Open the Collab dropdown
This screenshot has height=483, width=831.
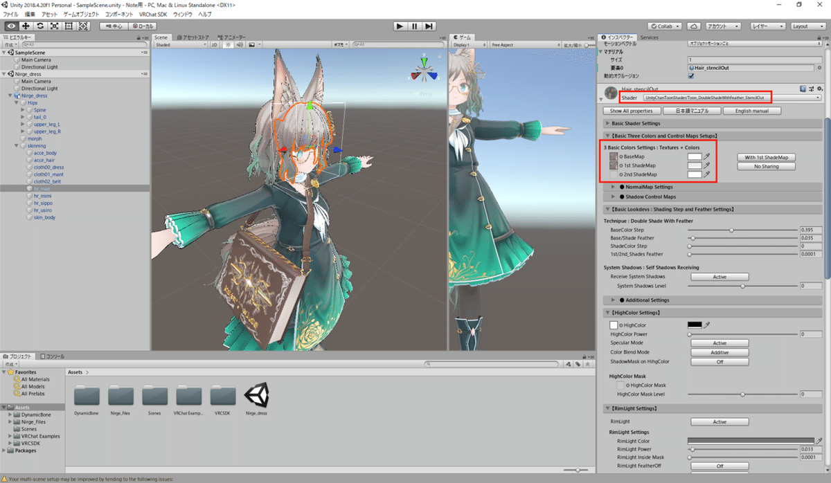pyautogui.click(x=665, y=26)
